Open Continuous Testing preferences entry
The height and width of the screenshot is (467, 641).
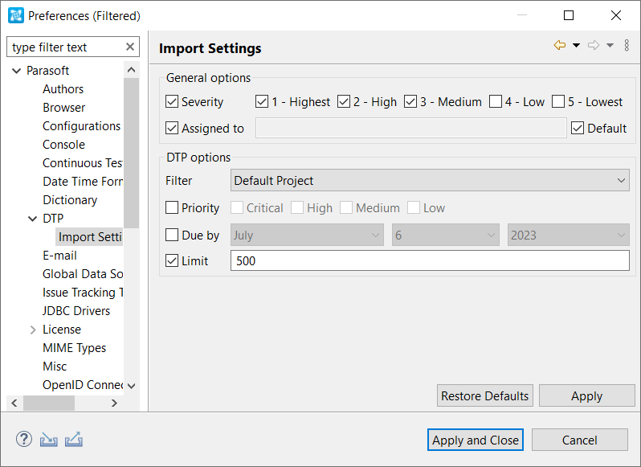click(x=83, y=162)
